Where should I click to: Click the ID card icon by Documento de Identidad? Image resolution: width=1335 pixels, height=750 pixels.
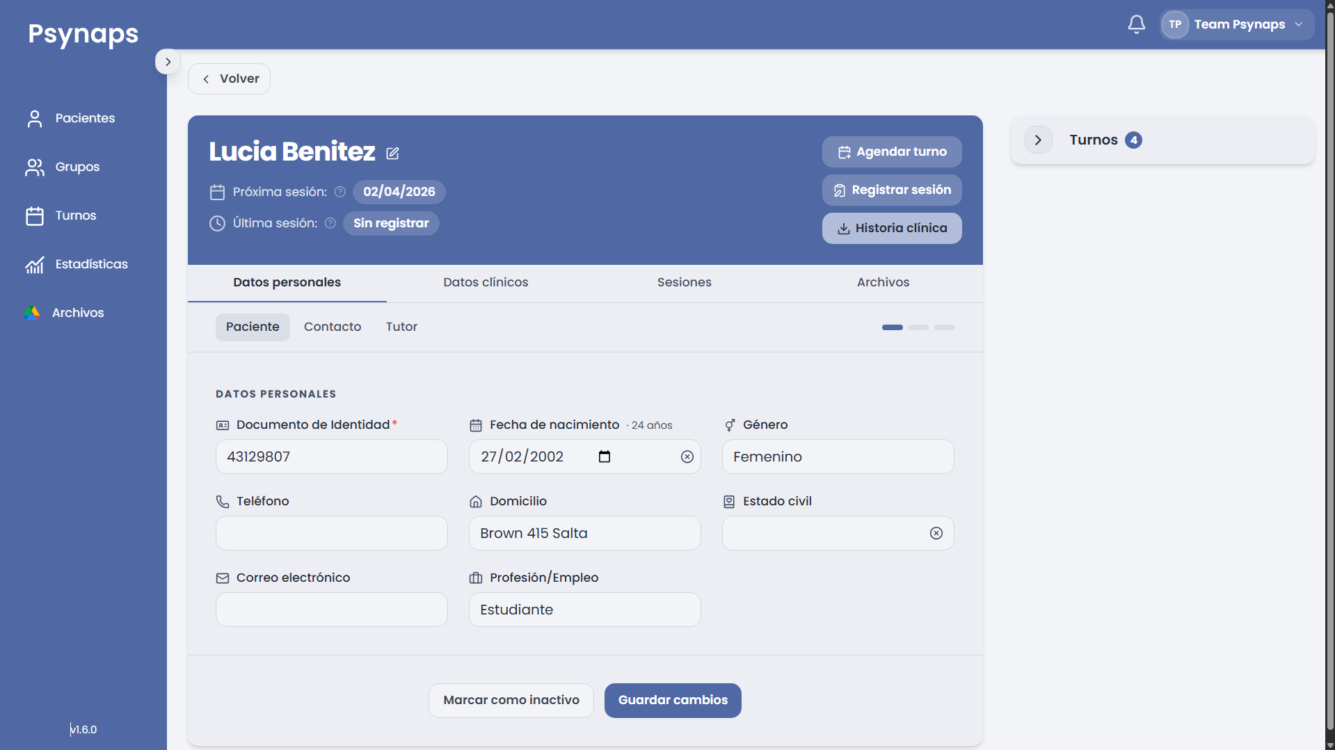(223, 425)
